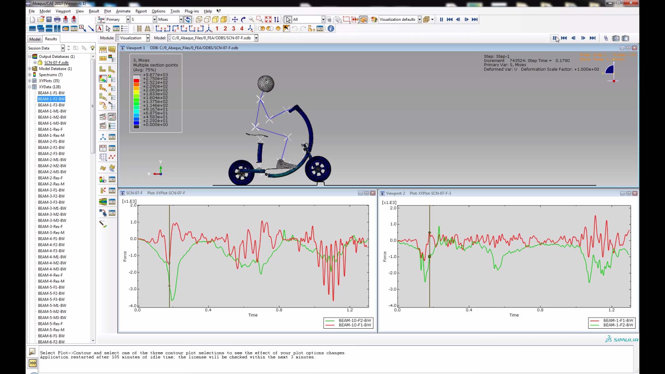Open the Viewport menu
Screen dimensions: 665x374
coord(63,11)
